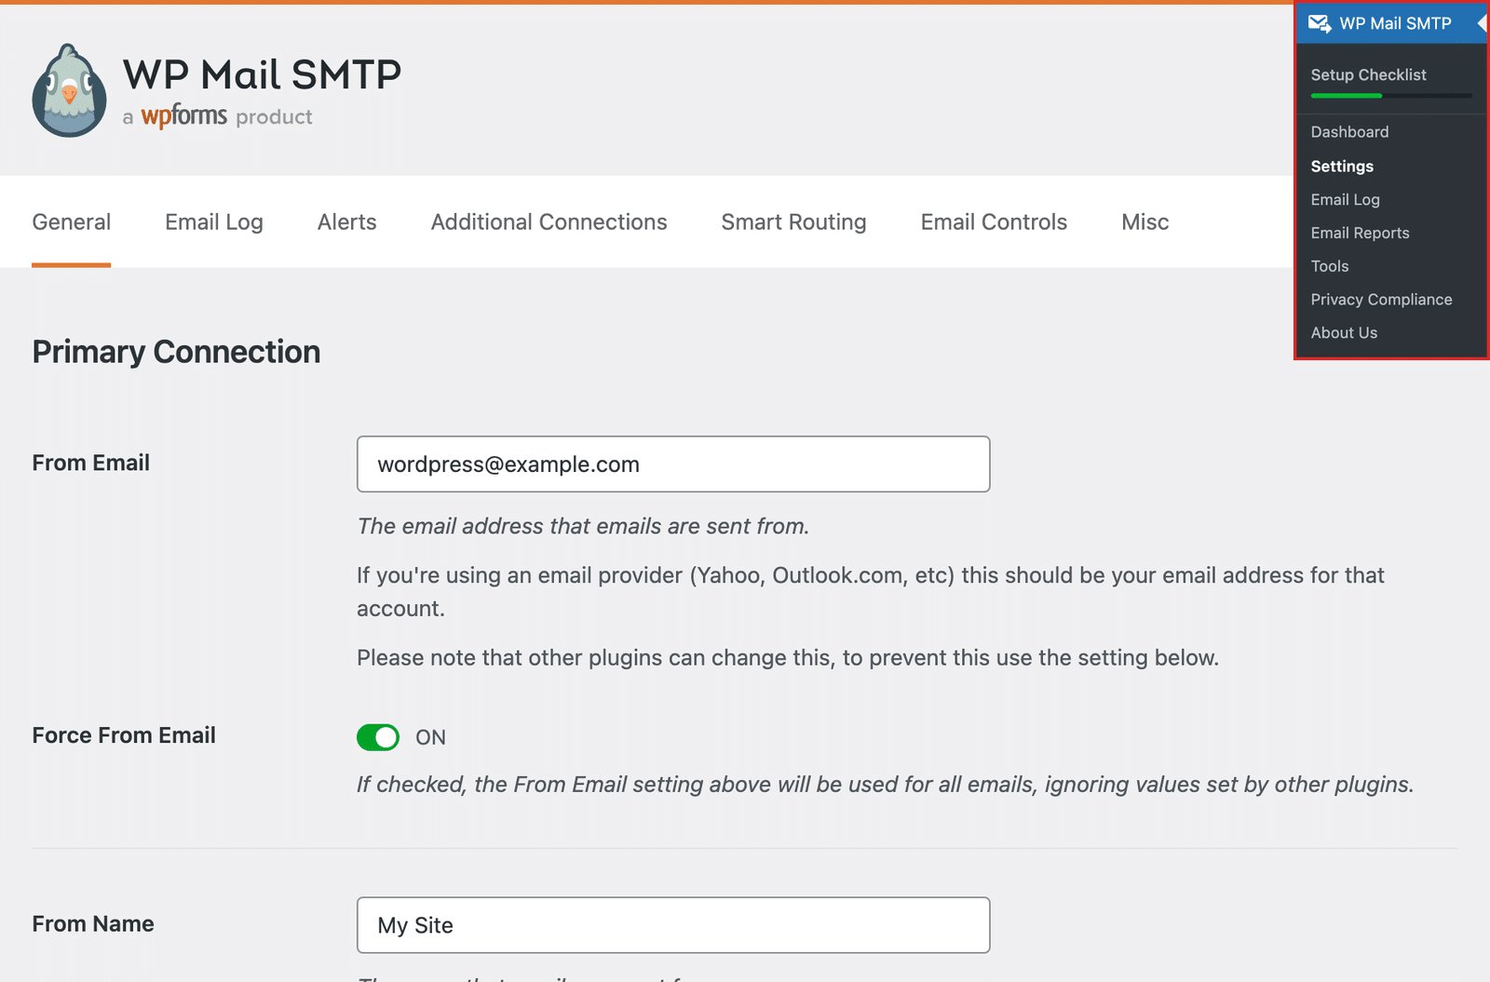Switch to the Email Log tab

214,222
